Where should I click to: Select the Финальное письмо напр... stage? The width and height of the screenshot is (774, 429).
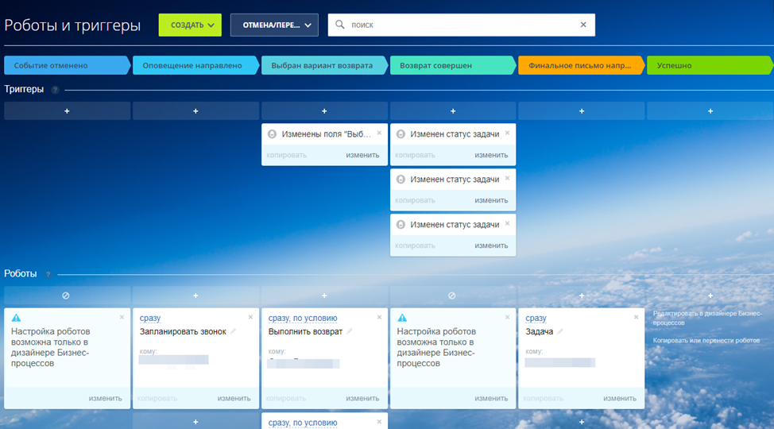tap(582, 65)
